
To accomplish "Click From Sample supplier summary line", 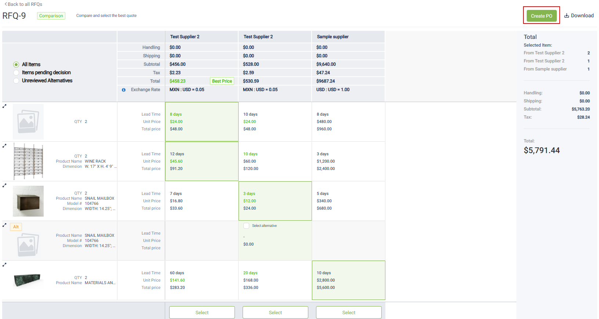I will click(556, 69).
